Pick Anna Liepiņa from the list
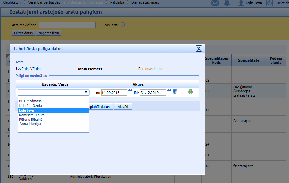The width and height of the screenshot is (289, 183). click(x=30, y=124)
